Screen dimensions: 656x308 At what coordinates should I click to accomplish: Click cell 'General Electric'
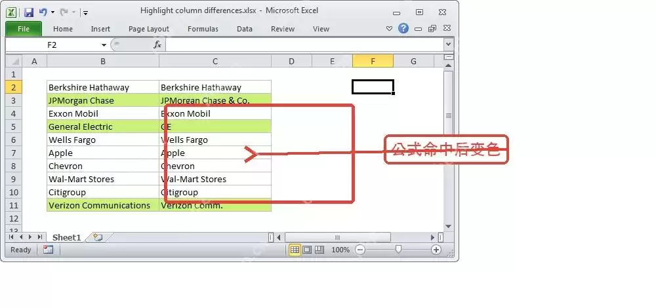[103, 126]
